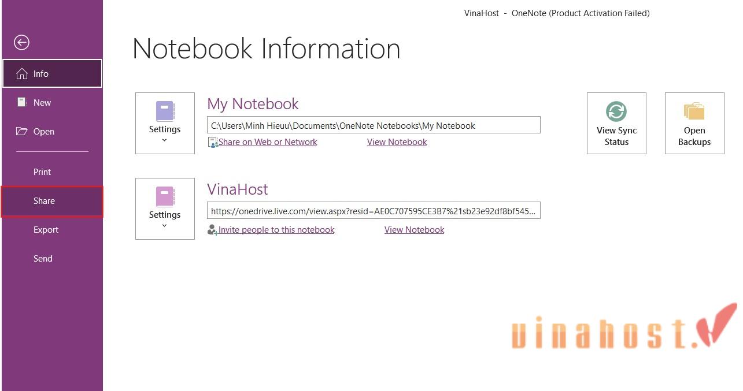Screen dimensions: 743x391
Task: Click the My Notebook file path field
Action: (x=374, y=125)
